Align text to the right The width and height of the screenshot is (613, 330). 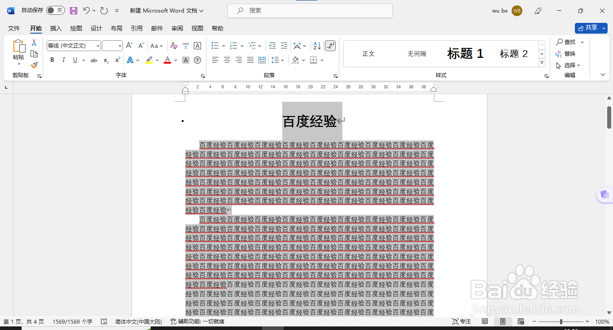[x=239, y=60]
